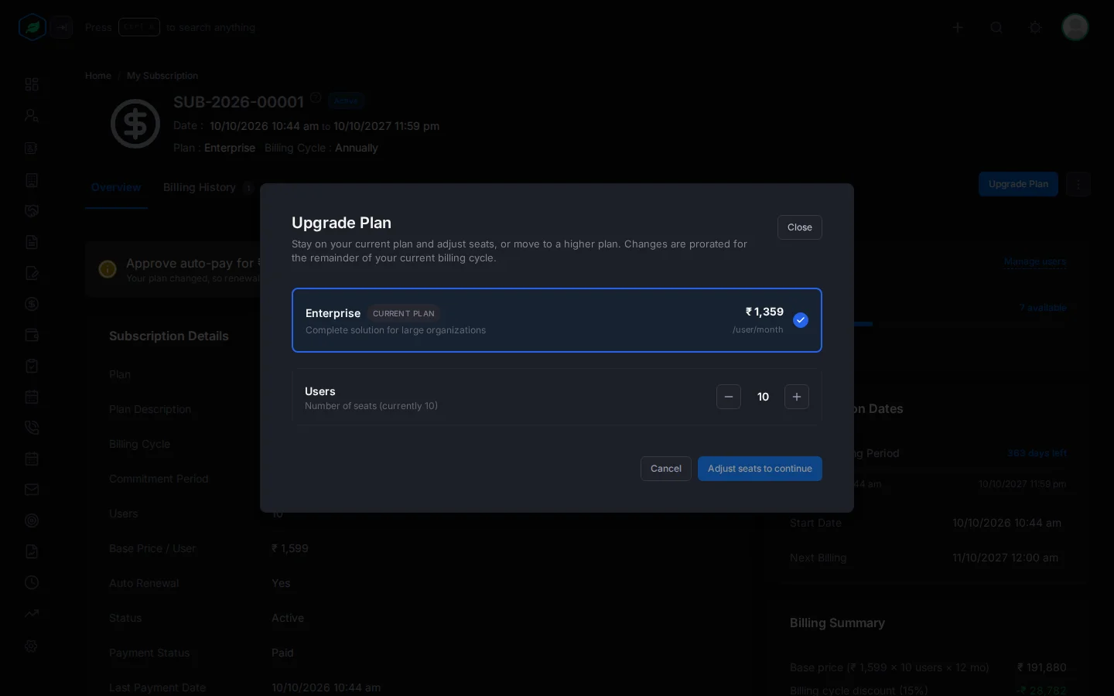The width and height of the screenshot is (1114, 696).
Task: Open the clipboard tasks icon in sidebar
Action: (32, 366)
